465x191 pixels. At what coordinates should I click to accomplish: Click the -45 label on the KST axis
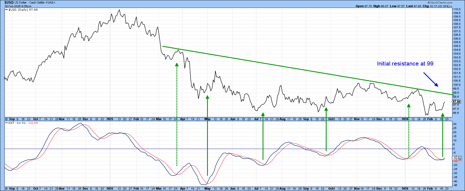pos(455,185)
